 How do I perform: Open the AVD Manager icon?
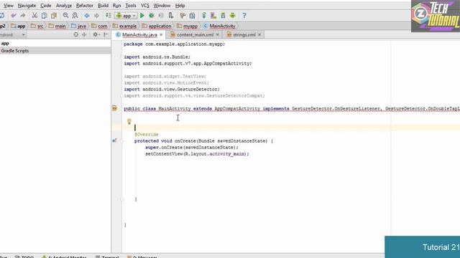point(213,16)
